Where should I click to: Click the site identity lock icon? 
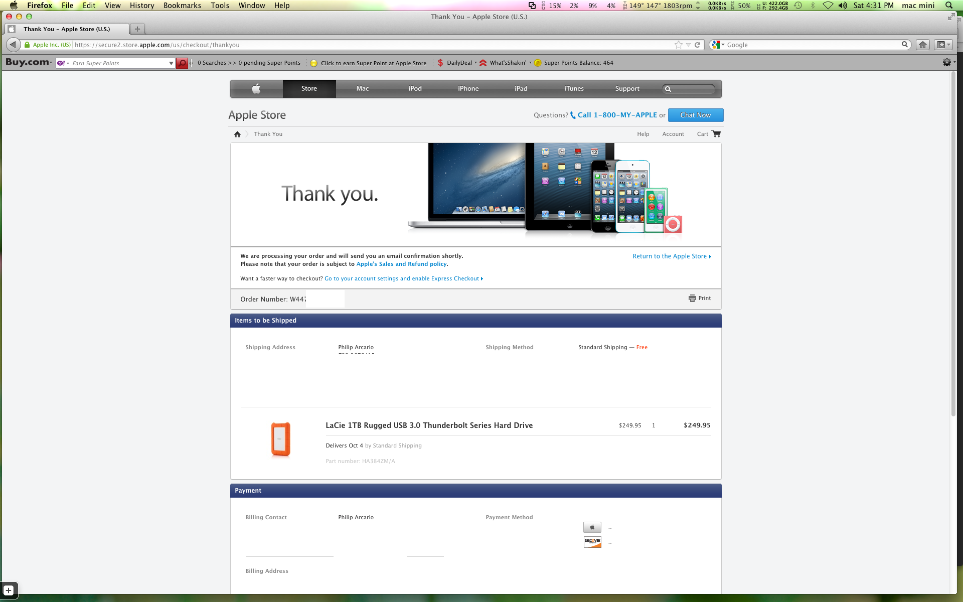(x=27, y=45)
